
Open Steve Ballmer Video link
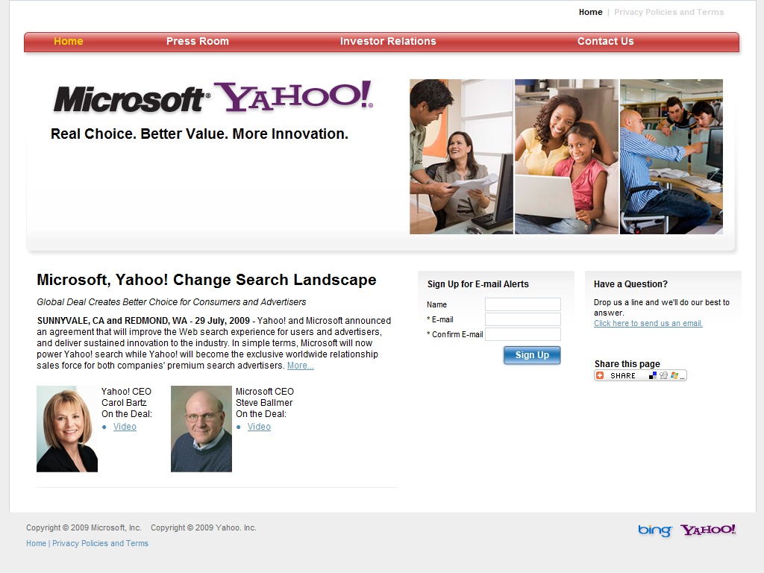click(x=259, y=427)
